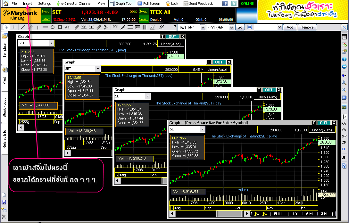Select the crosshair cursor tool

[x=14, y=27]
